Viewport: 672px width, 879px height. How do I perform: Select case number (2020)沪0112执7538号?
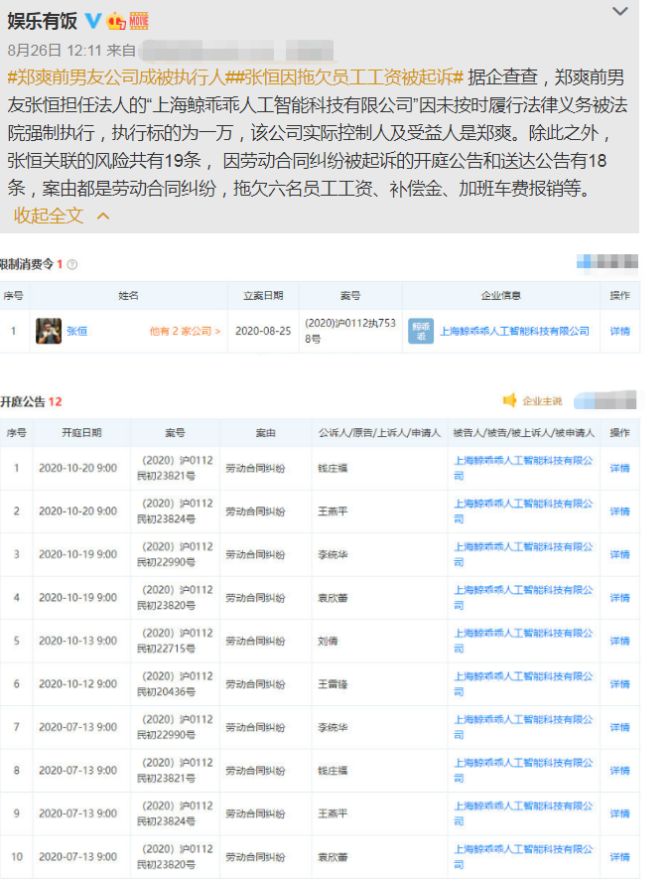tap(350, 331)
